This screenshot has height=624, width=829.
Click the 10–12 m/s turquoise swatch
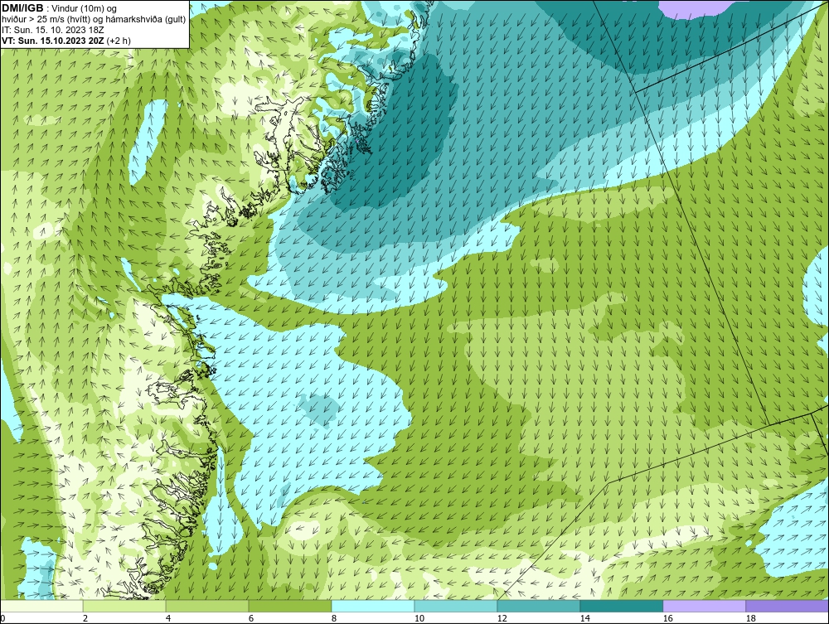(x=456, y=606)
